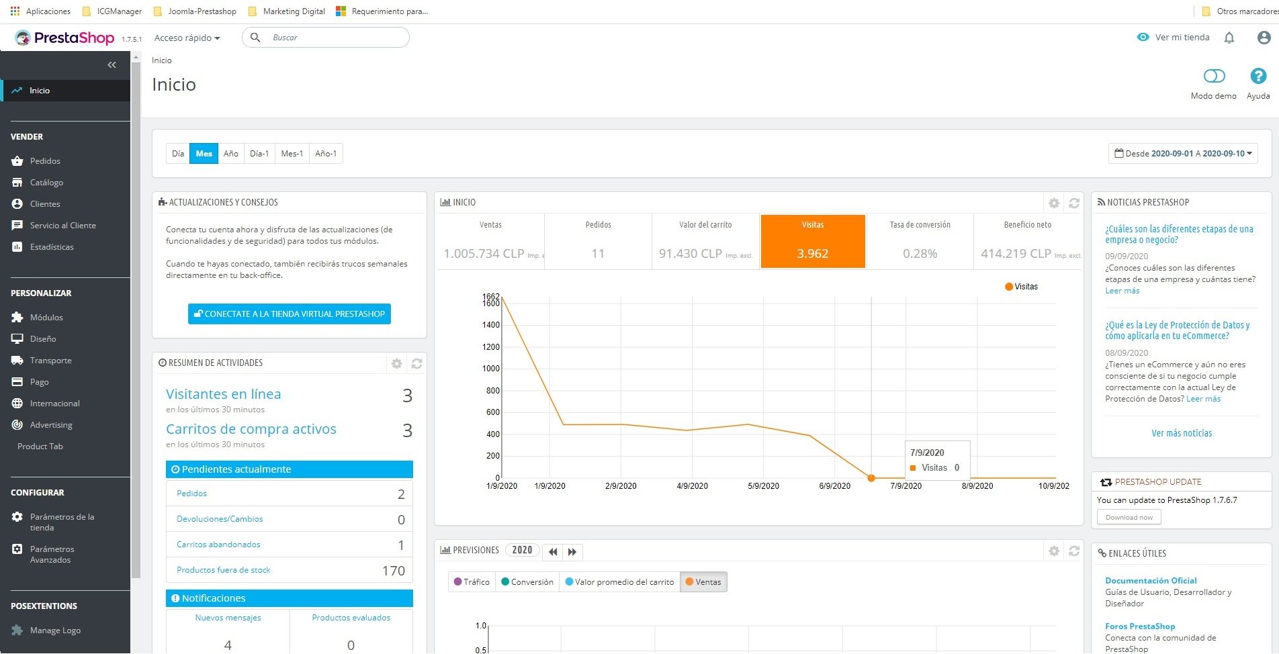Screen dimensions: 1279x654
Task: Click the Ayuda help question icon
Action: click(1258, 76)
